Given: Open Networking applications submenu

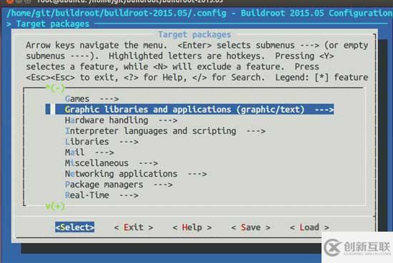Looking at the screenshot, I should [136, 174].
